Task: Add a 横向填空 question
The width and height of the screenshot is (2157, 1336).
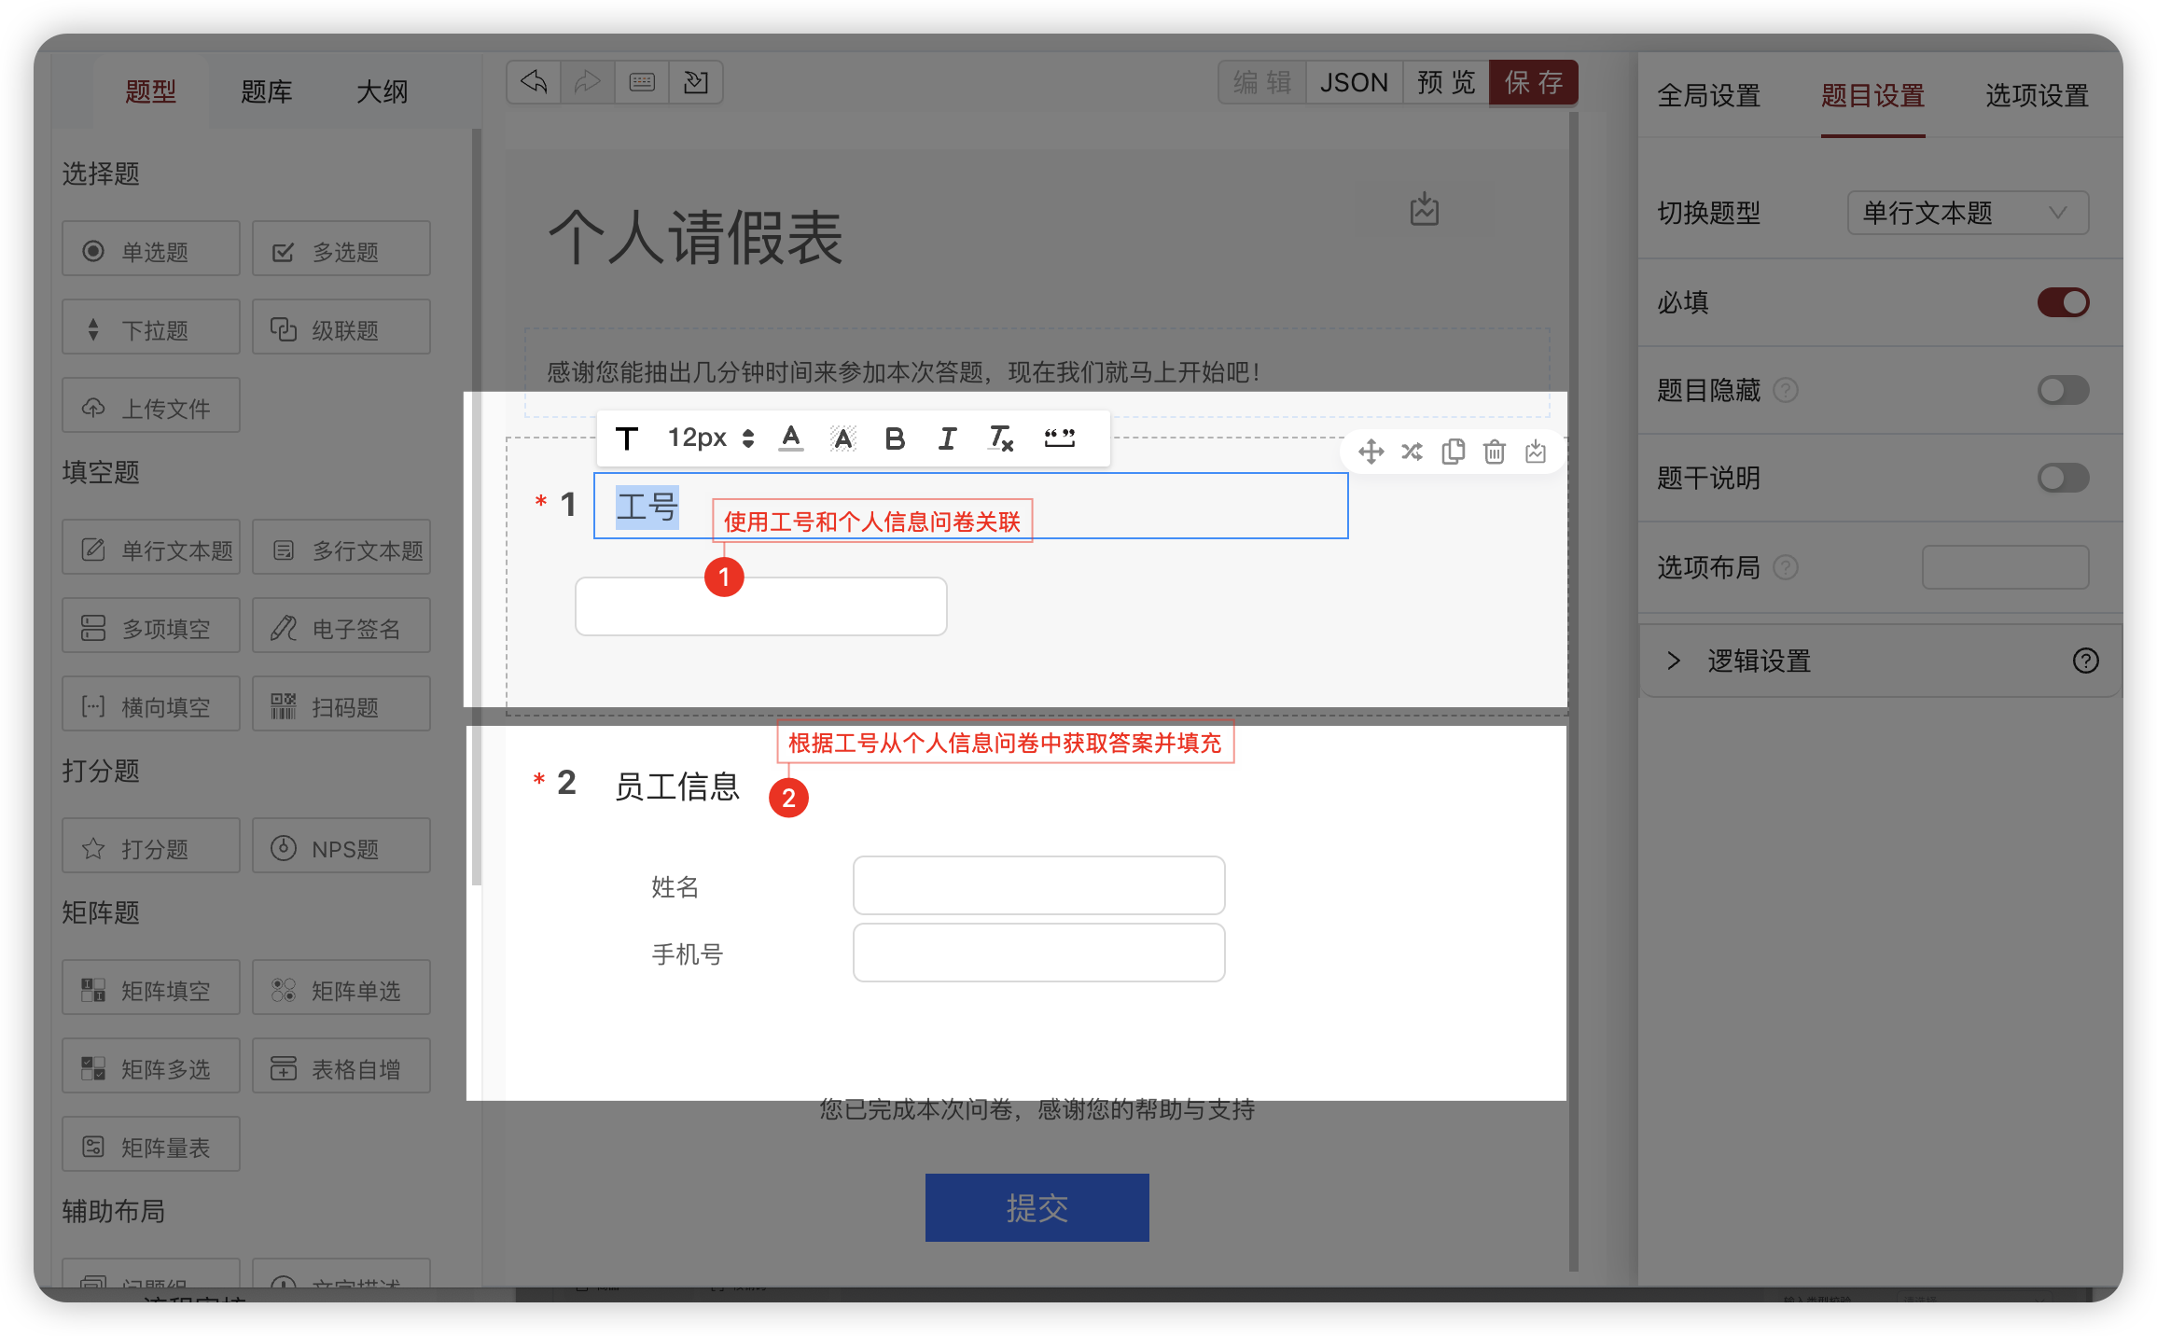Action: pos(151,704)
